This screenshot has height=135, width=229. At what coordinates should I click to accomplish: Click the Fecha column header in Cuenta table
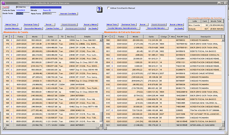tap(20, 37)
